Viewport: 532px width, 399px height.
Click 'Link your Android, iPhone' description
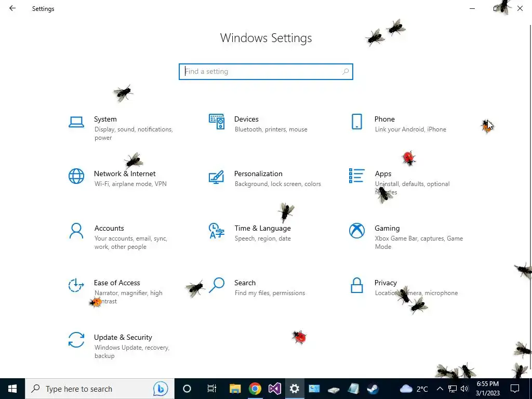410,129
